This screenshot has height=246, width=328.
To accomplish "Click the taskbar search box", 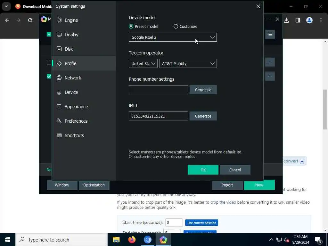I will (61, 240).
